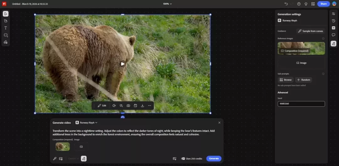Click Browse under Sub-prompts
339x166 pixels.
286,80
